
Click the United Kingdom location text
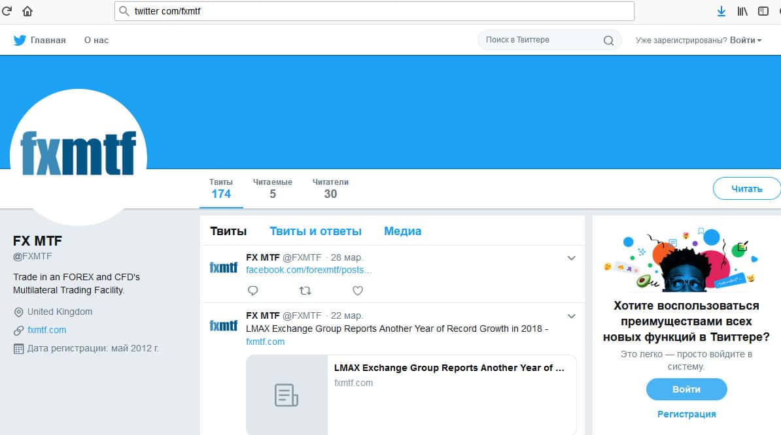tap(60, 312)
